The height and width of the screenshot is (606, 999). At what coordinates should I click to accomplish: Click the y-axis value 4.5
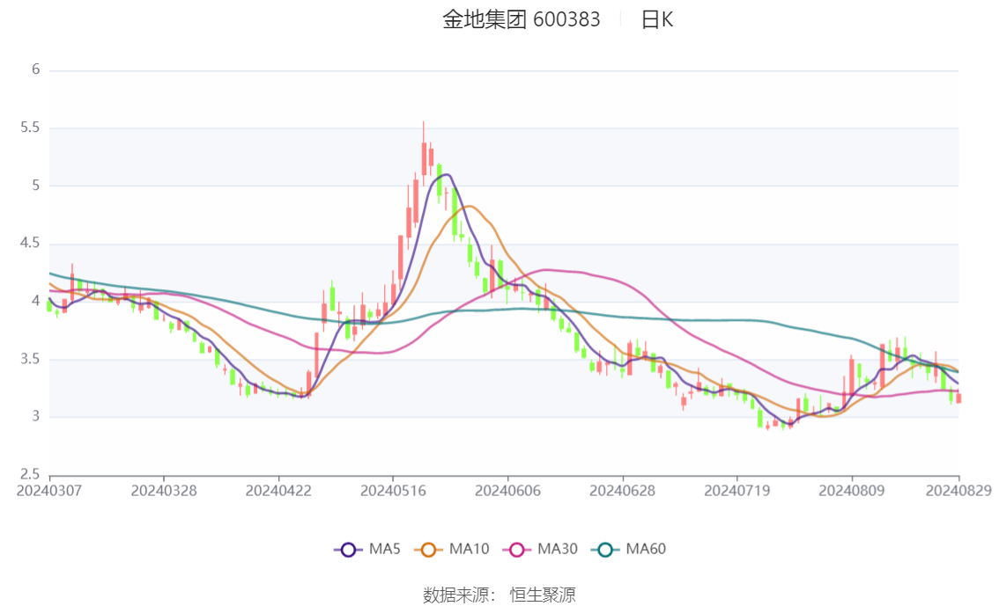(x=30, y=244)
